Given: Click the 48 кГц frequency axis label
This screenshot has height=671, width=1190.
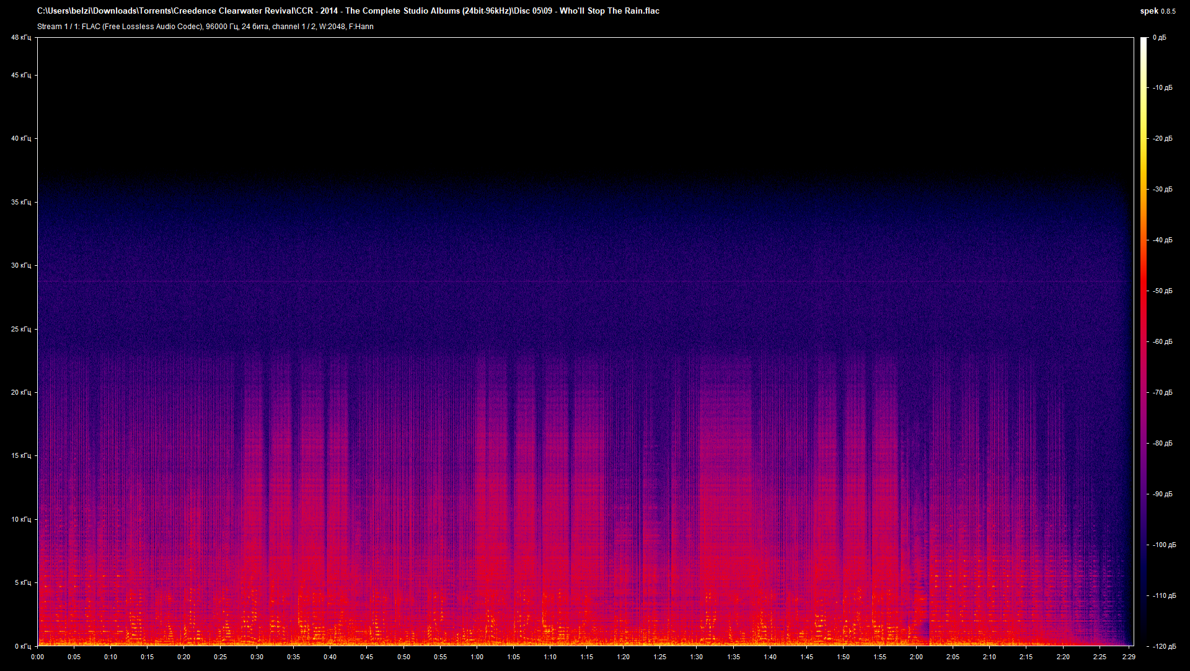Looking at the screenshot, I should [20, 37].
